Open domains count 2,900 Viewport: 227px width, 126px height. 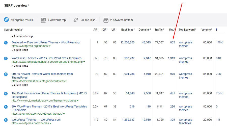tap(147, 93)
